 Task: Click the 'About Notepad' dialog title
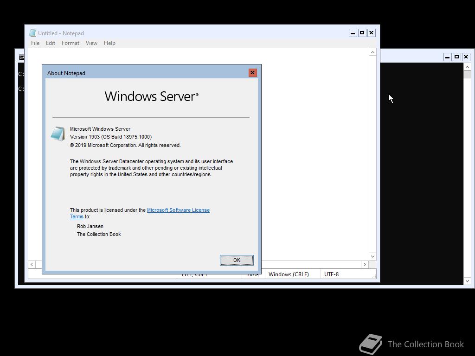coord(66,73)
